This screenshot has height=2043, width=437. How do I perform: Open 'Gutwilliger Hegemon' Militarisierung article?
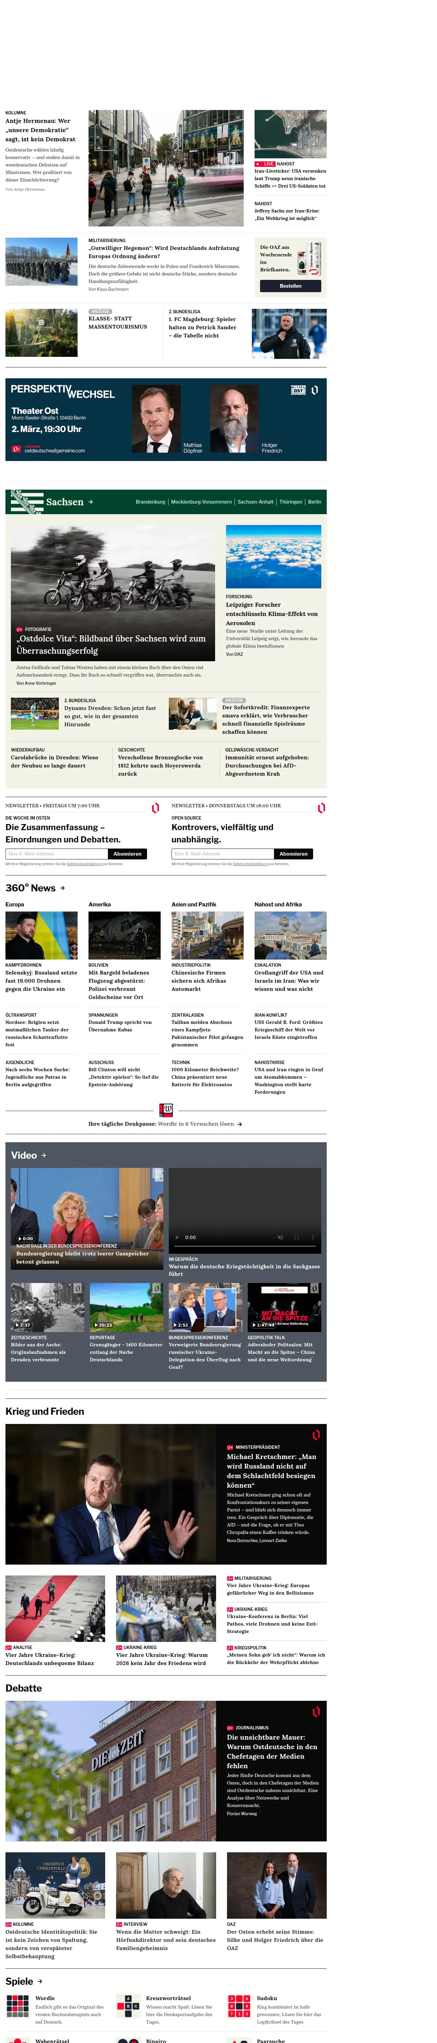(163, 252)
